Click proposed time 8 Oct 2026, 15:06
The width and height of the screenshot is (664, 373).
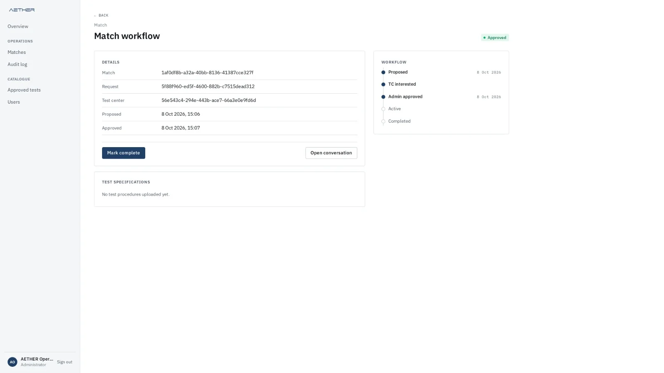coord(181,114)
